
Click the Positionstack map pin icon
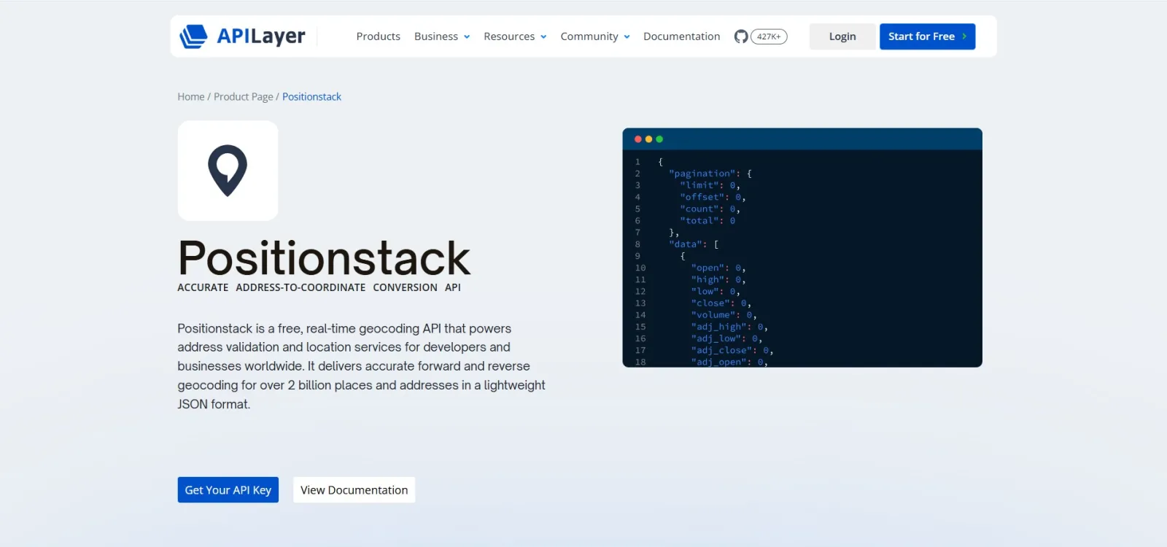click(x=228, y=171)
